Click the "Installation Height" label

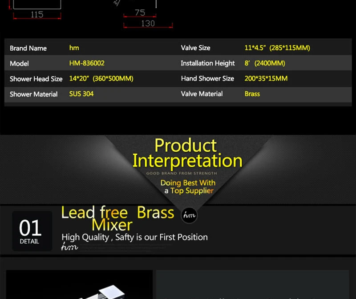click(x=208, y=63)
